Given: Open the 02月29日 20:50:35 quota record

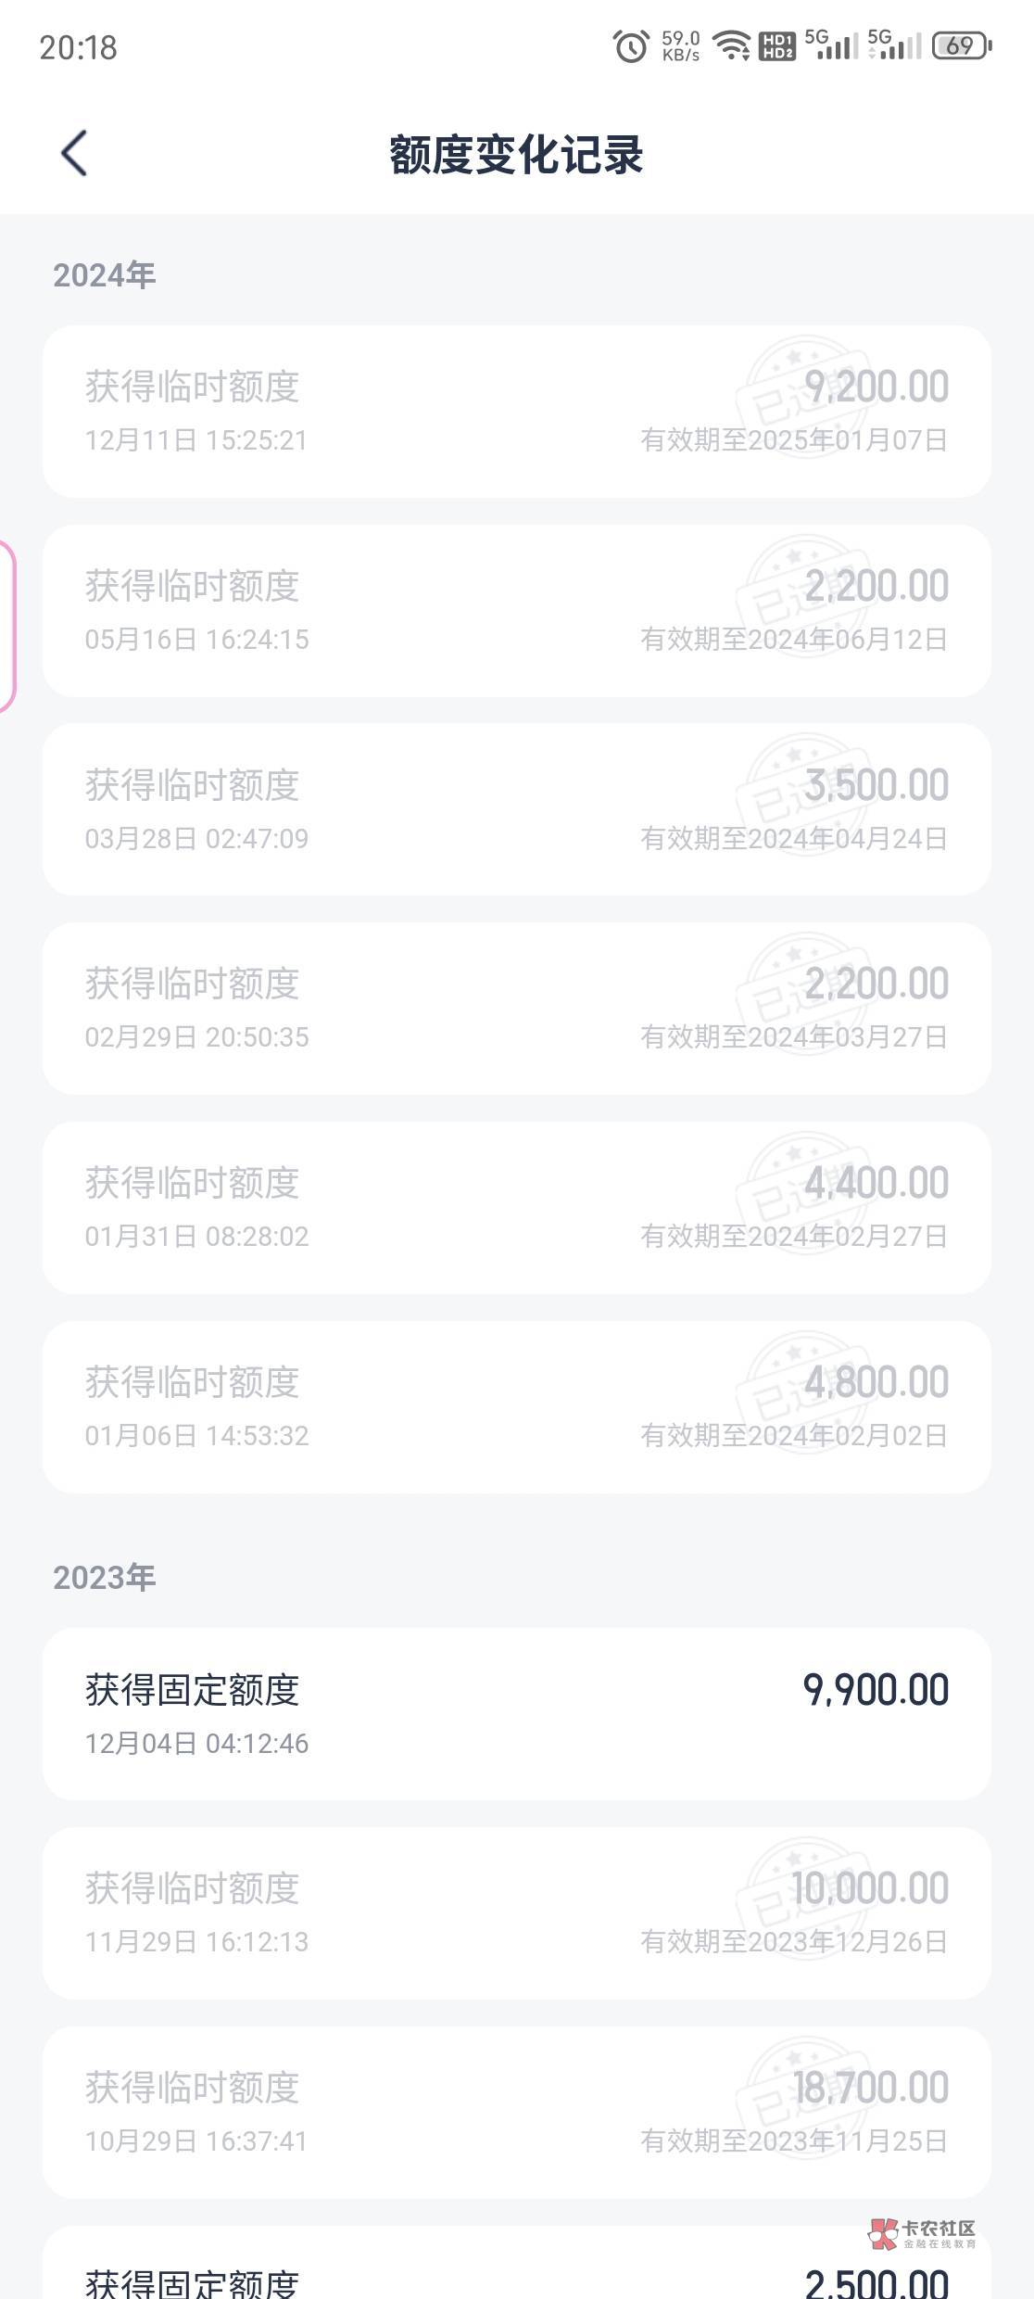Looking at the screenshot, I should pyautogui.click(x=517, y=1009).
